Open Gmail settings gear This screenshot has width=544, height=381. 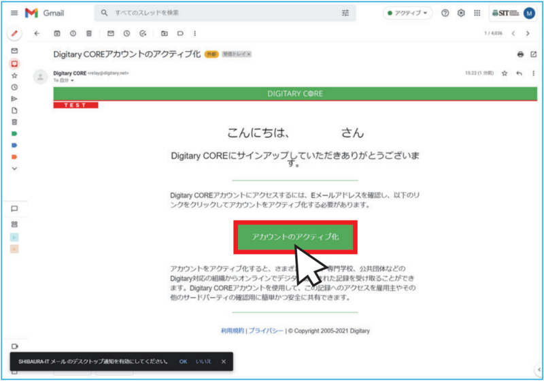point(461,13)
